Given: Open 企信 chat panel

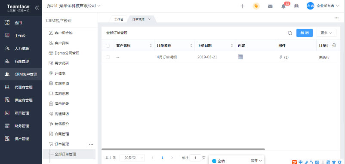Looking at the screenshot, I should tap(219, 161).
